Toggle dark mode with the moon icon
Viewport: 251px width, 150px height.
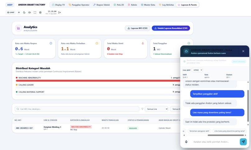[x=24, y=12]
